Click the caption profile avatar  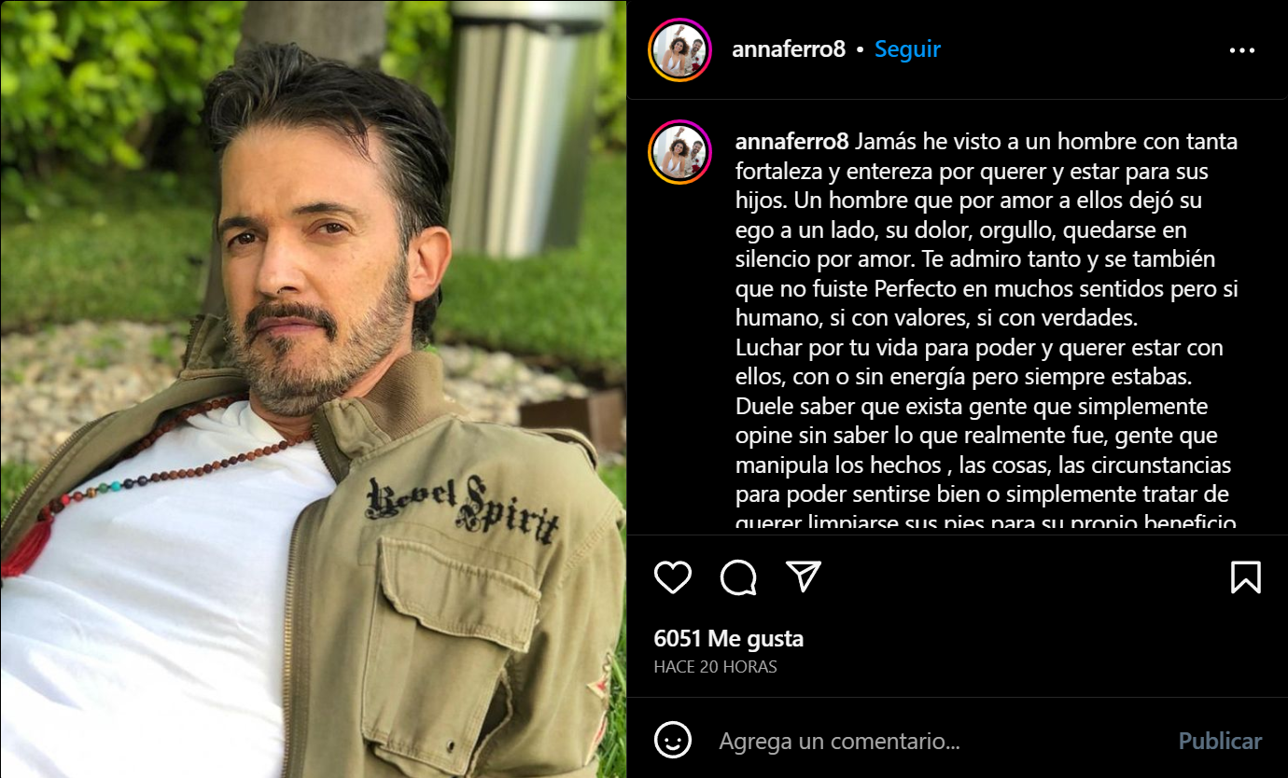pyautogui.click(x=680, y=152)
